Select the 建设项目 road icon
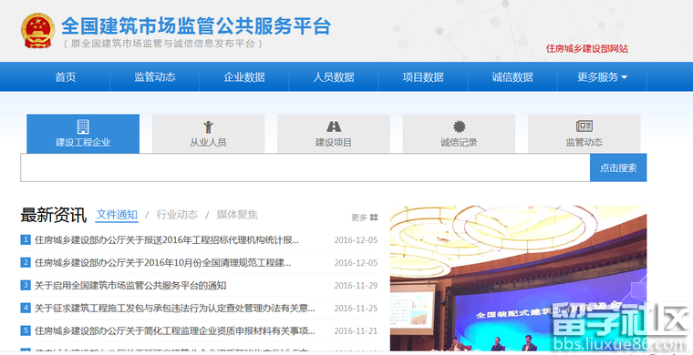 pyautogui.click(x=334, y=127)
